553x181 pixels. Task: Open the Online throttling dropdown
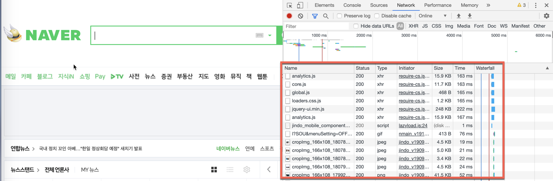pos(433,16)
